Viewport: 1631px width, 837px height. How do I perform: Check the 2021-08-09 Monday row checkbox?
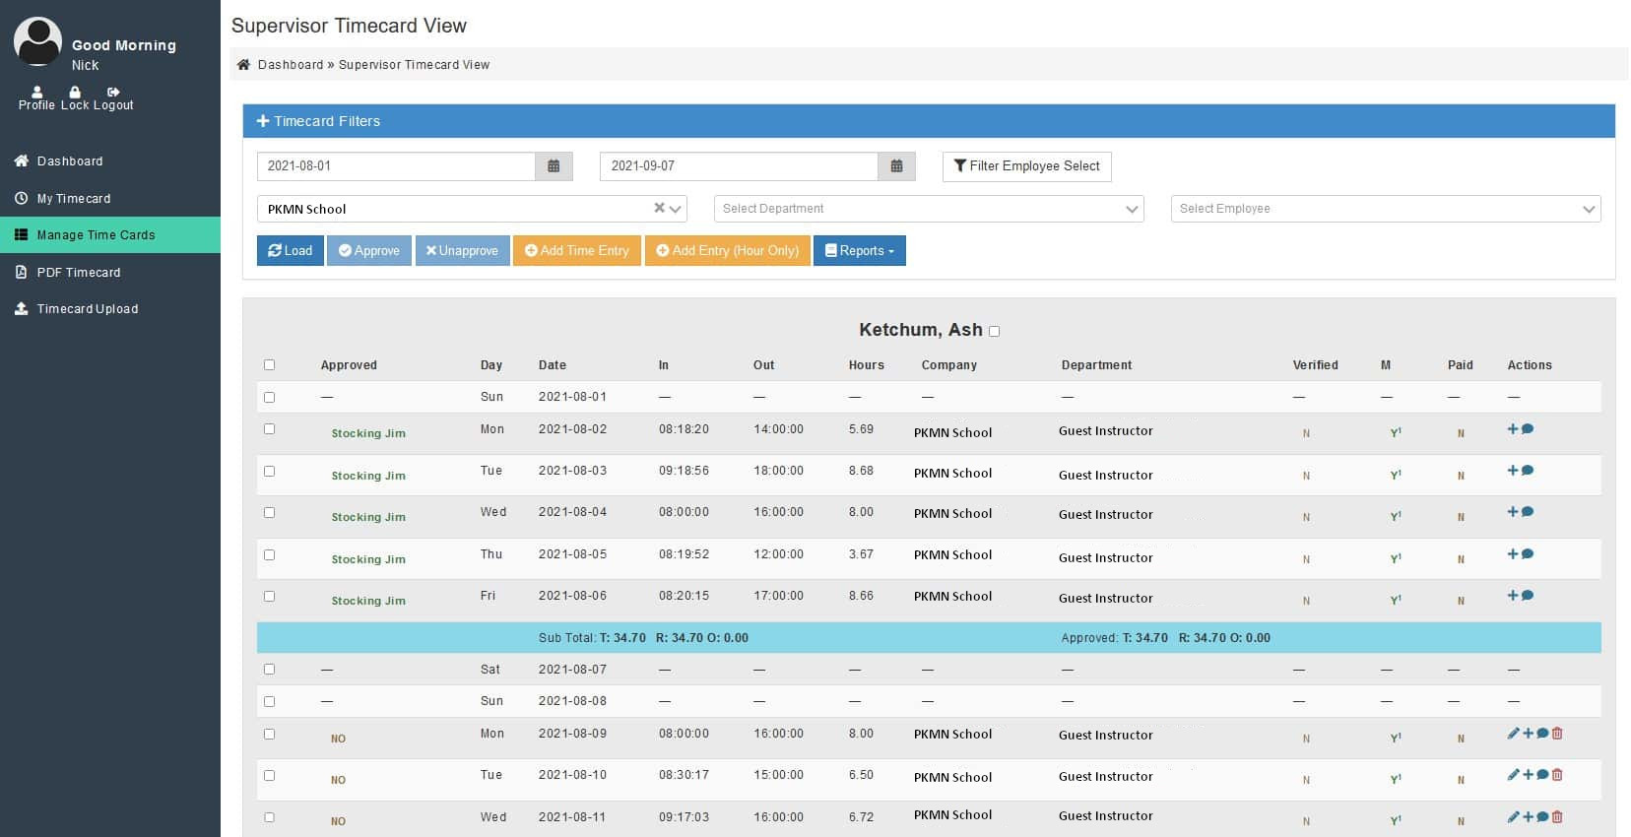tap(269, 735)
